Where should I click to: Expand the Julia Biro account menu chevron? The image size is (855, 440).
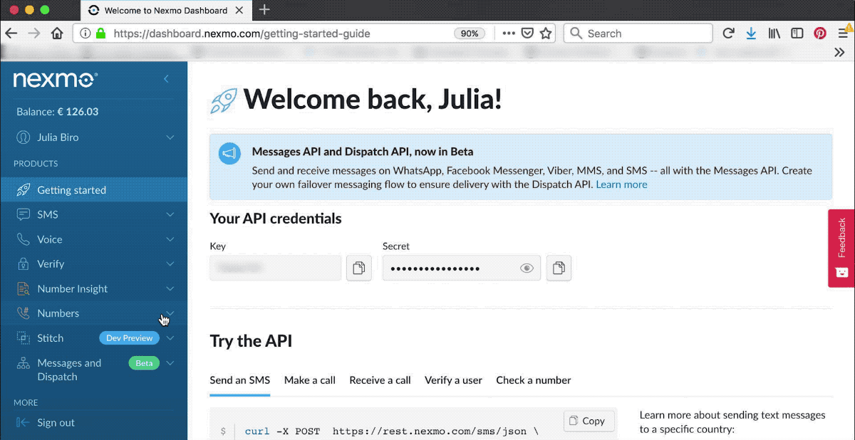click(170, 137)
